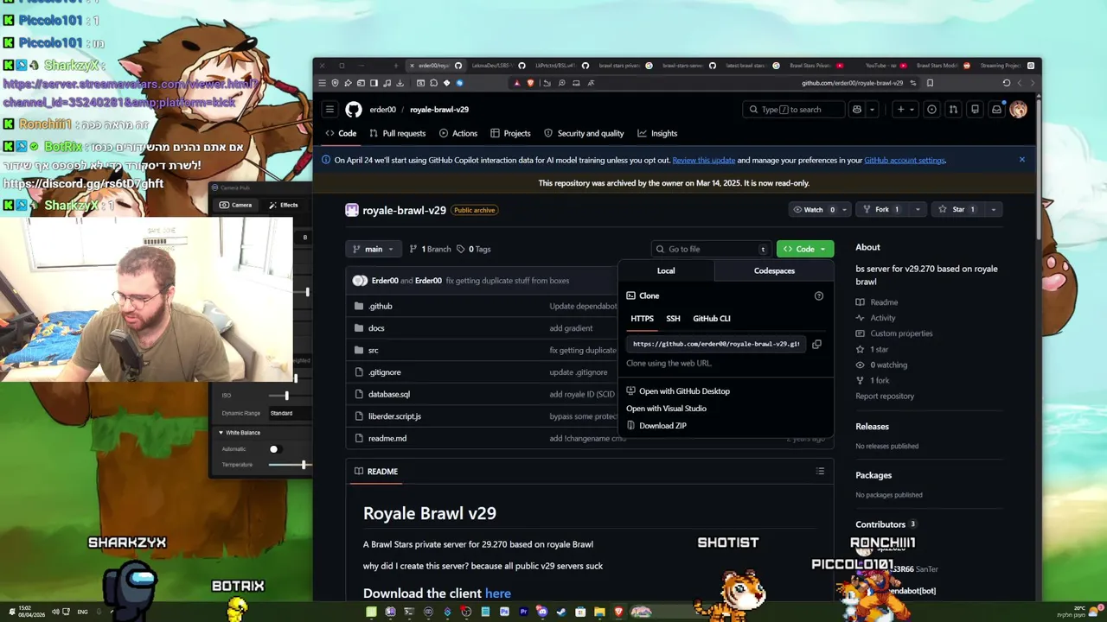Image resolution: width=1107 pixels, height=622 pixels.
Task: Click the Brave Rewards triangle icon
Action: point(517,83)
